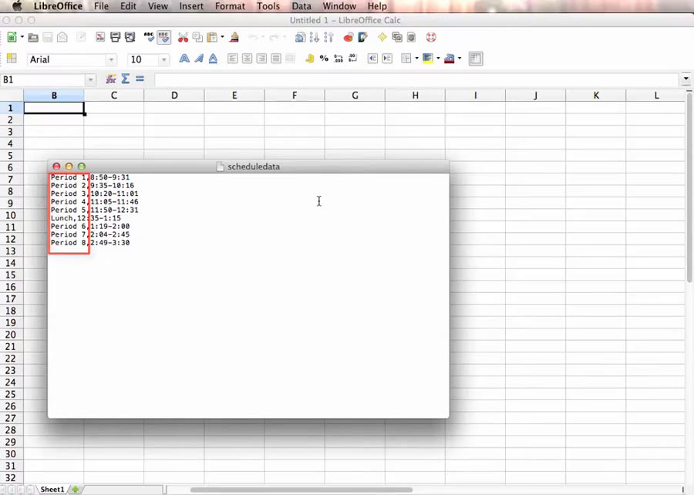Image resolution: width=694 pixels, height=495 pixels.
Task: Open the Function Wizard
Action: (x=111, y=79)
